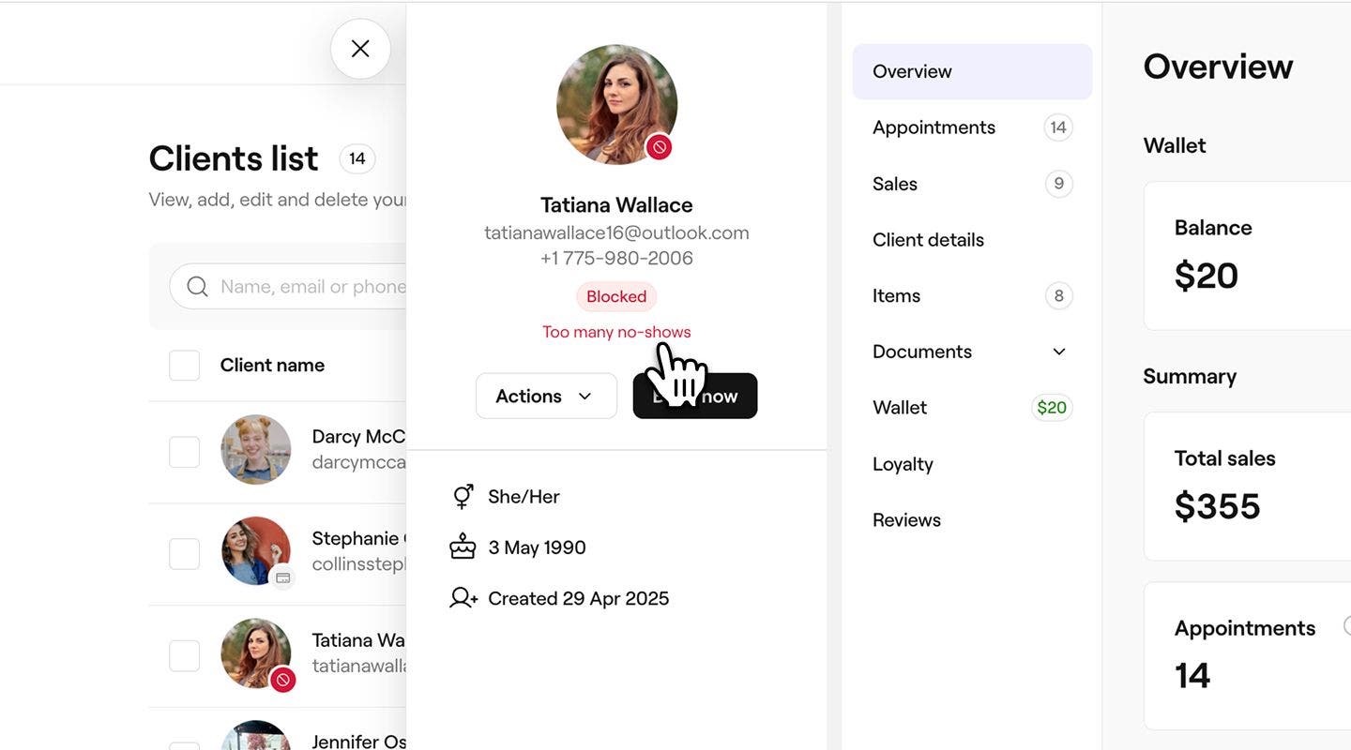The image size is (1351, 750).
Task: Click tatianawallace16@outlook.com email address
Action: coord(616,232)
